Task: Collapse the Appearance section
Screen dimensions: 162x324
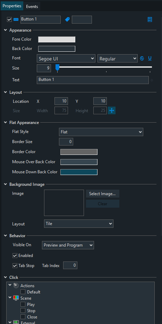Action: pos(6,30)
